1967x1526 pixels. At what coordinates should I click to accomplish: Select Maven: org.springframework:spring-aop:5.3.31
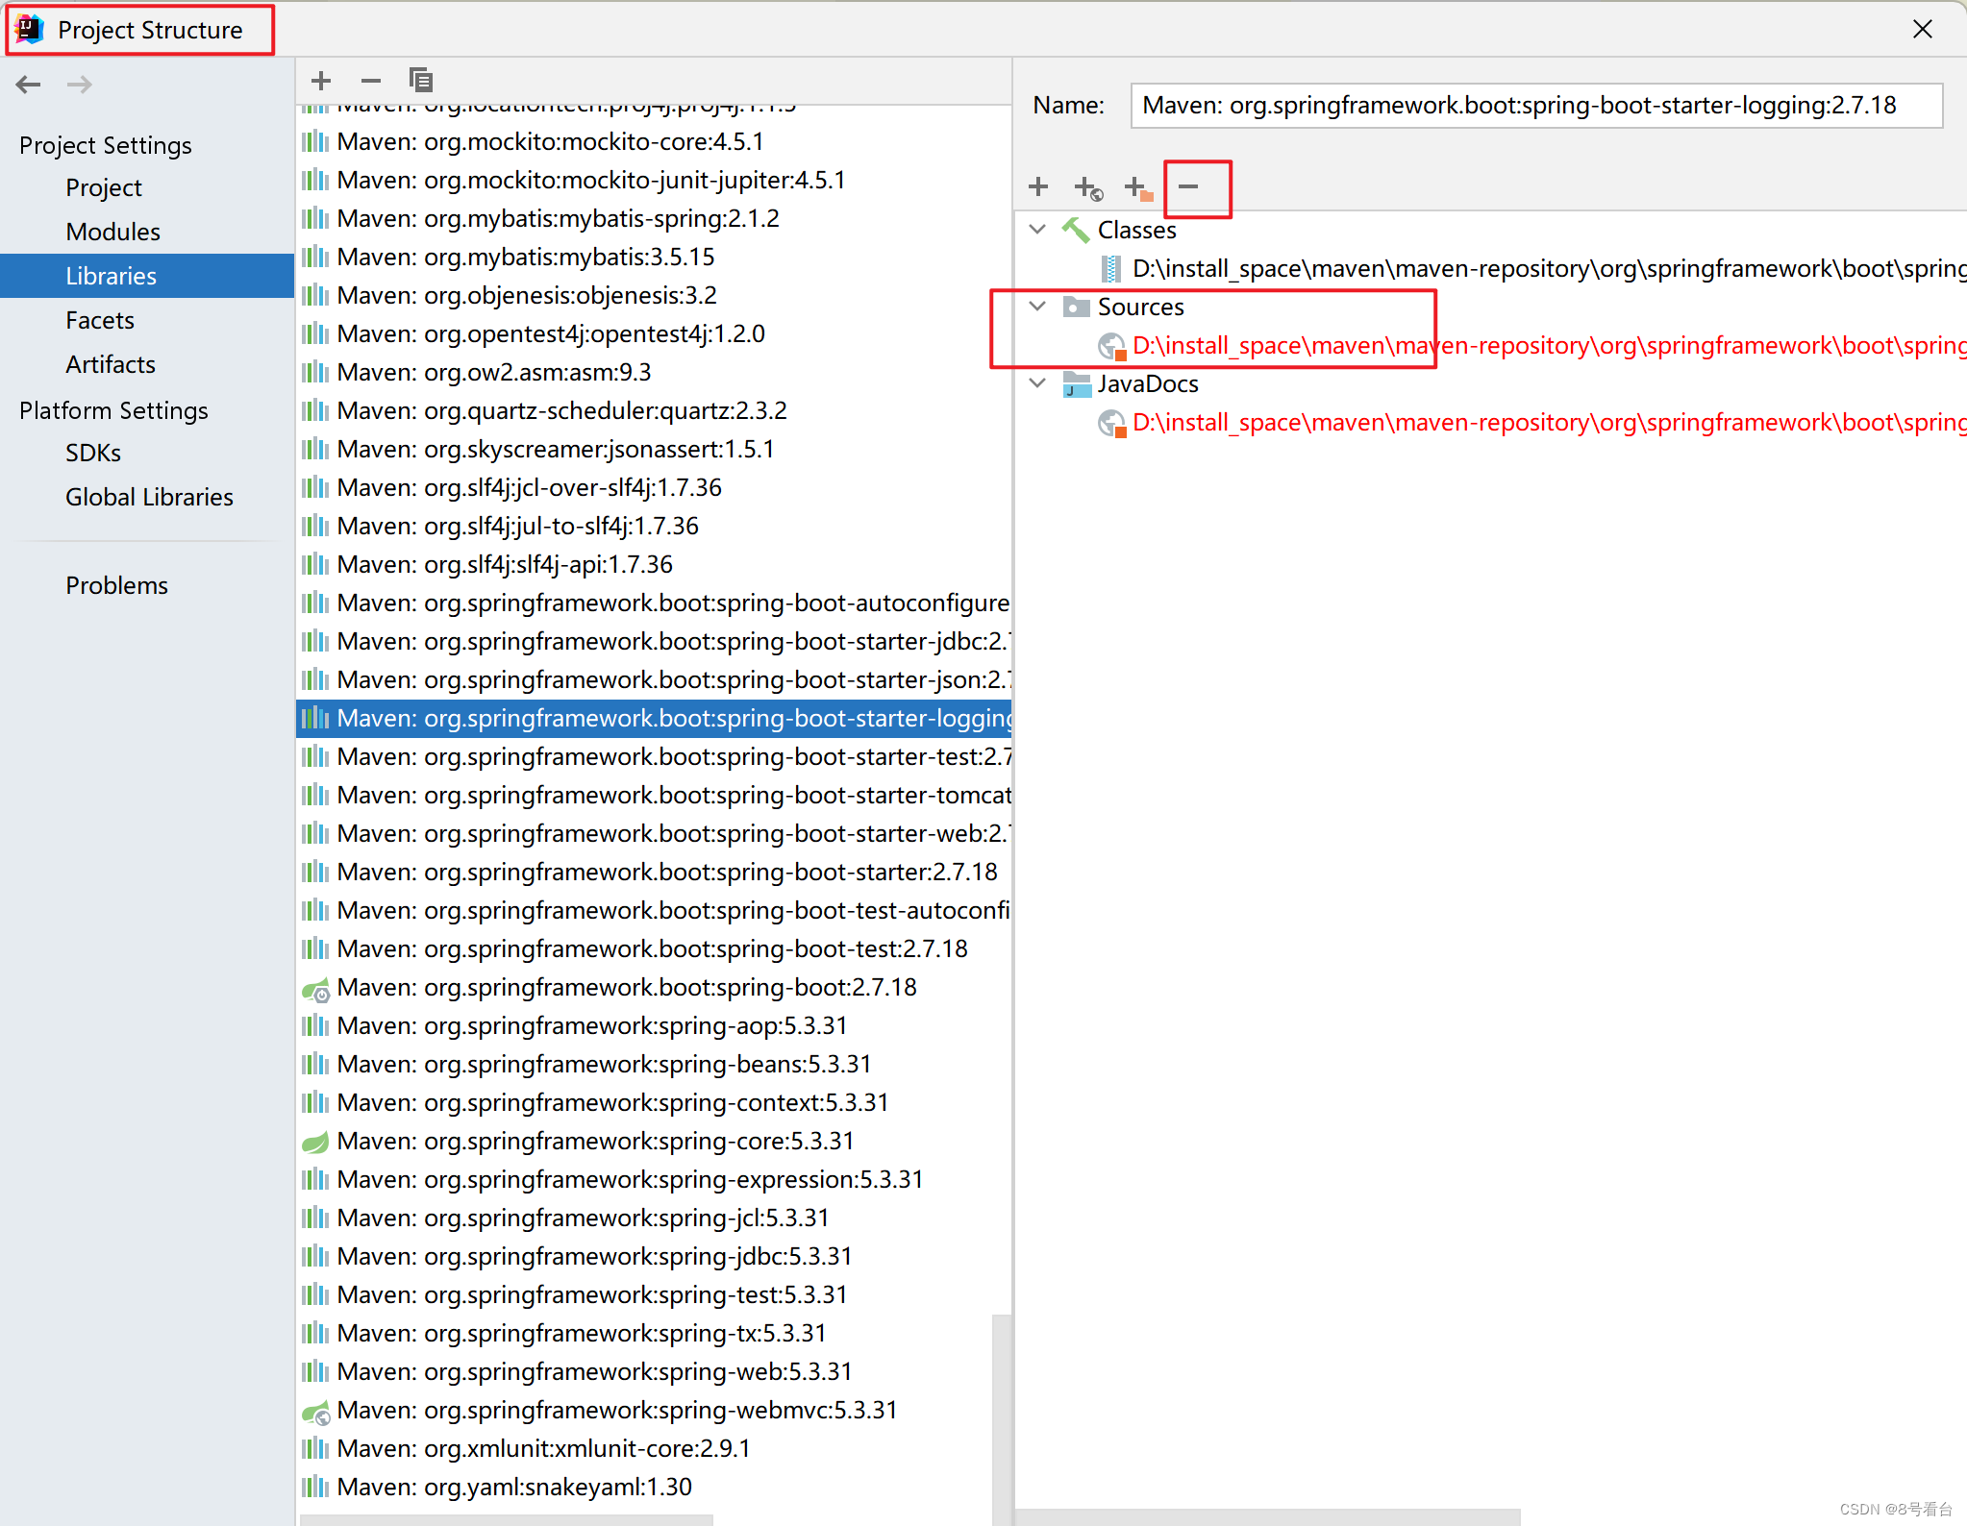(654, 1026)
